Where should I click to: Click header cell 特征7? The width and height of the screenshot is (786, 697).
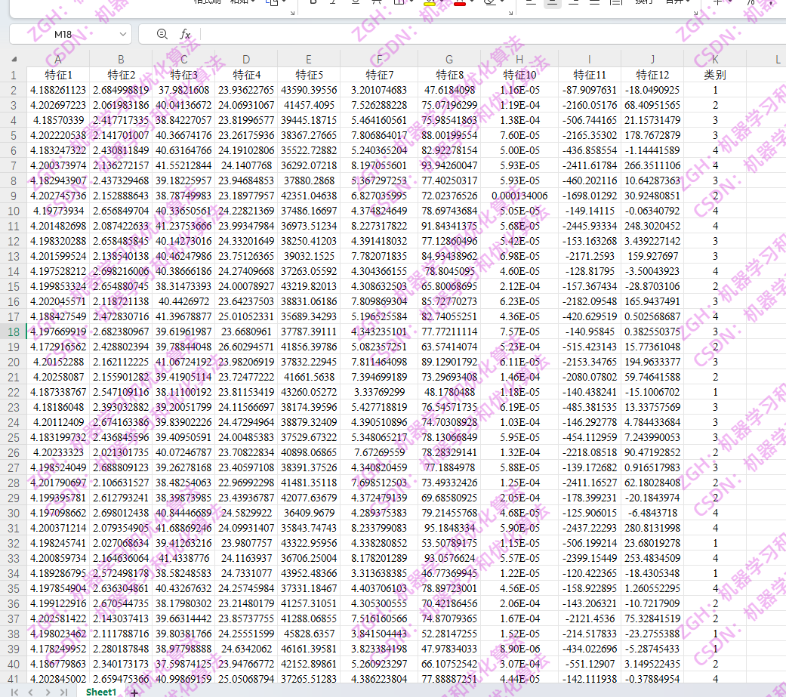(379, 75)
